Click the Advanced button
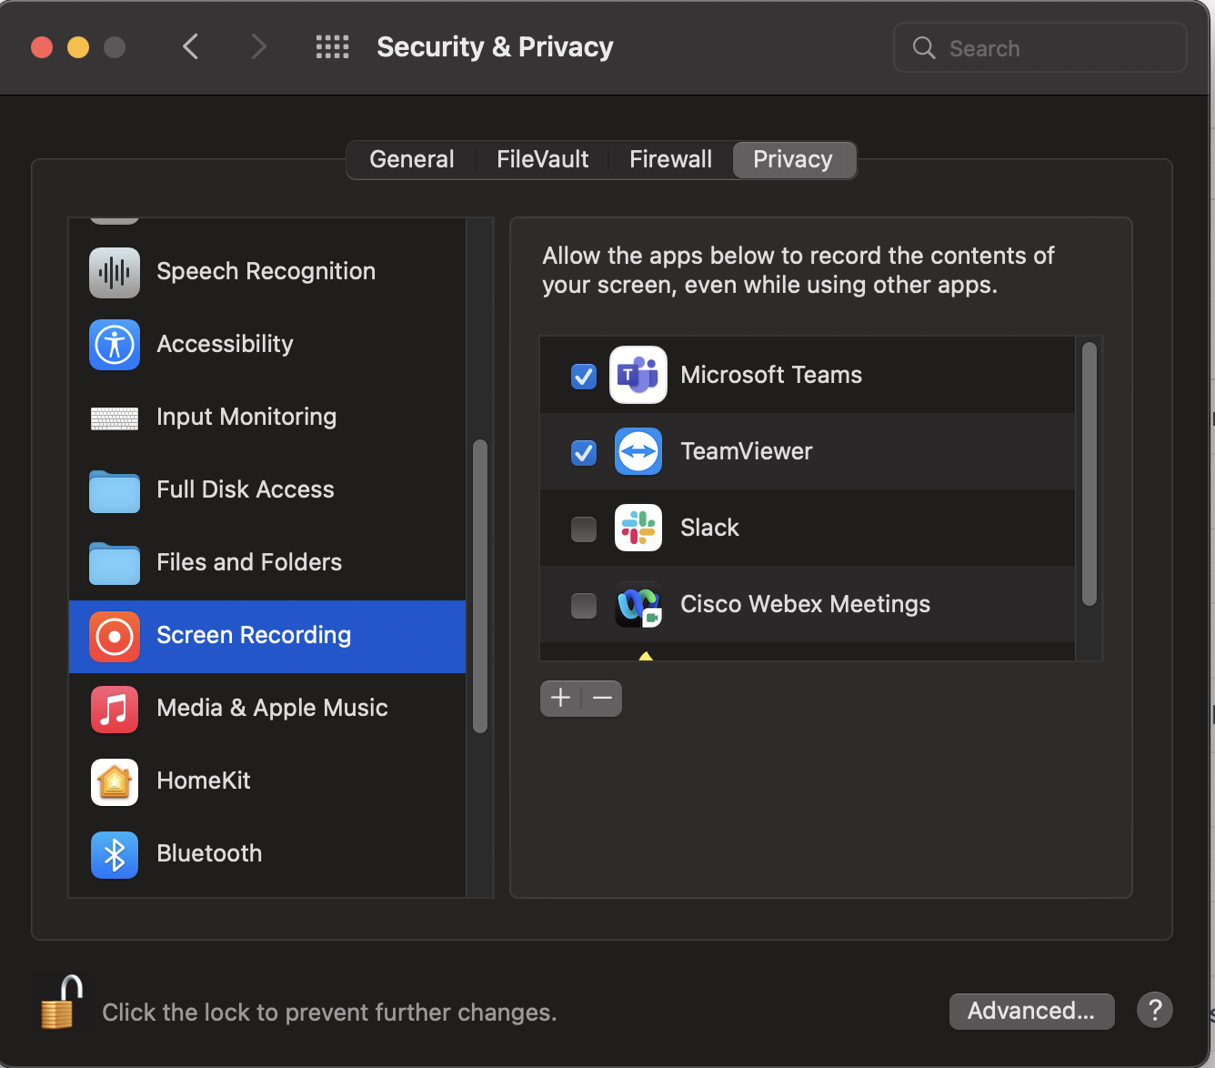Screen dimensions: 1215x1068 (x=1030, y=1011)
